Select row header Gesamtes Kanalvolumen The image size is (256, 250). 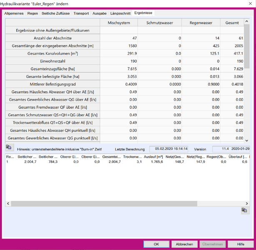[53, 53]
